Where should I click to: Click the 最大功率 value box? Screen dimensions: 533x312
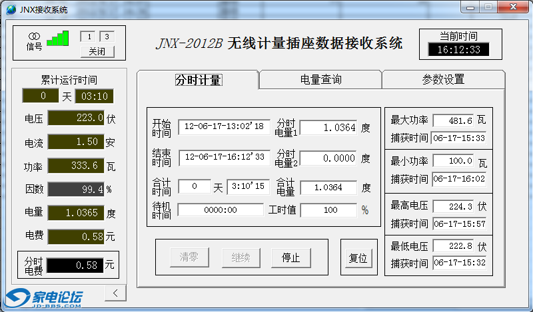(x=452, y=120)
